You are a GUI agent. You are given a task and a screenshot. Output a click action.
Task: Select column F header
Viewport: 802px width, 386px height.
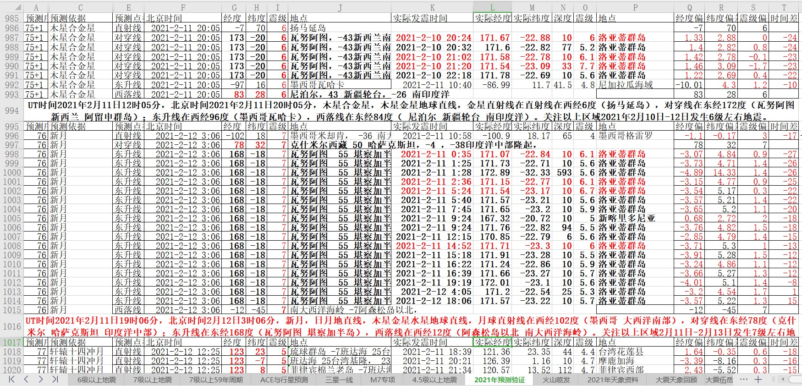(183, 7)
